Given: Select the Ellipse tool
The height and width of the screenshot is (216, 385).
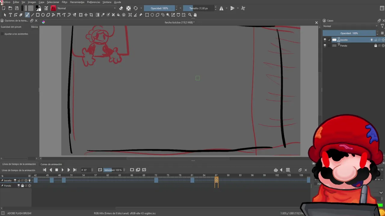Looking at the screenshot, I should pyautogui.click(x=43, y=15).
